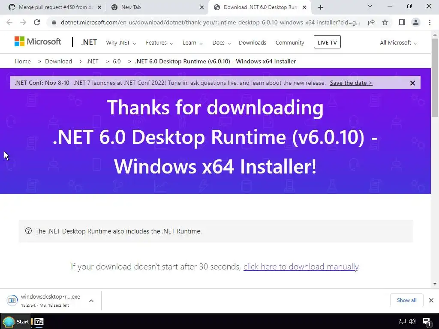Click the page vertical scrollbar thumb
Image resolution: width=439 pixels, height=329 pixels.
click(435, 78)
